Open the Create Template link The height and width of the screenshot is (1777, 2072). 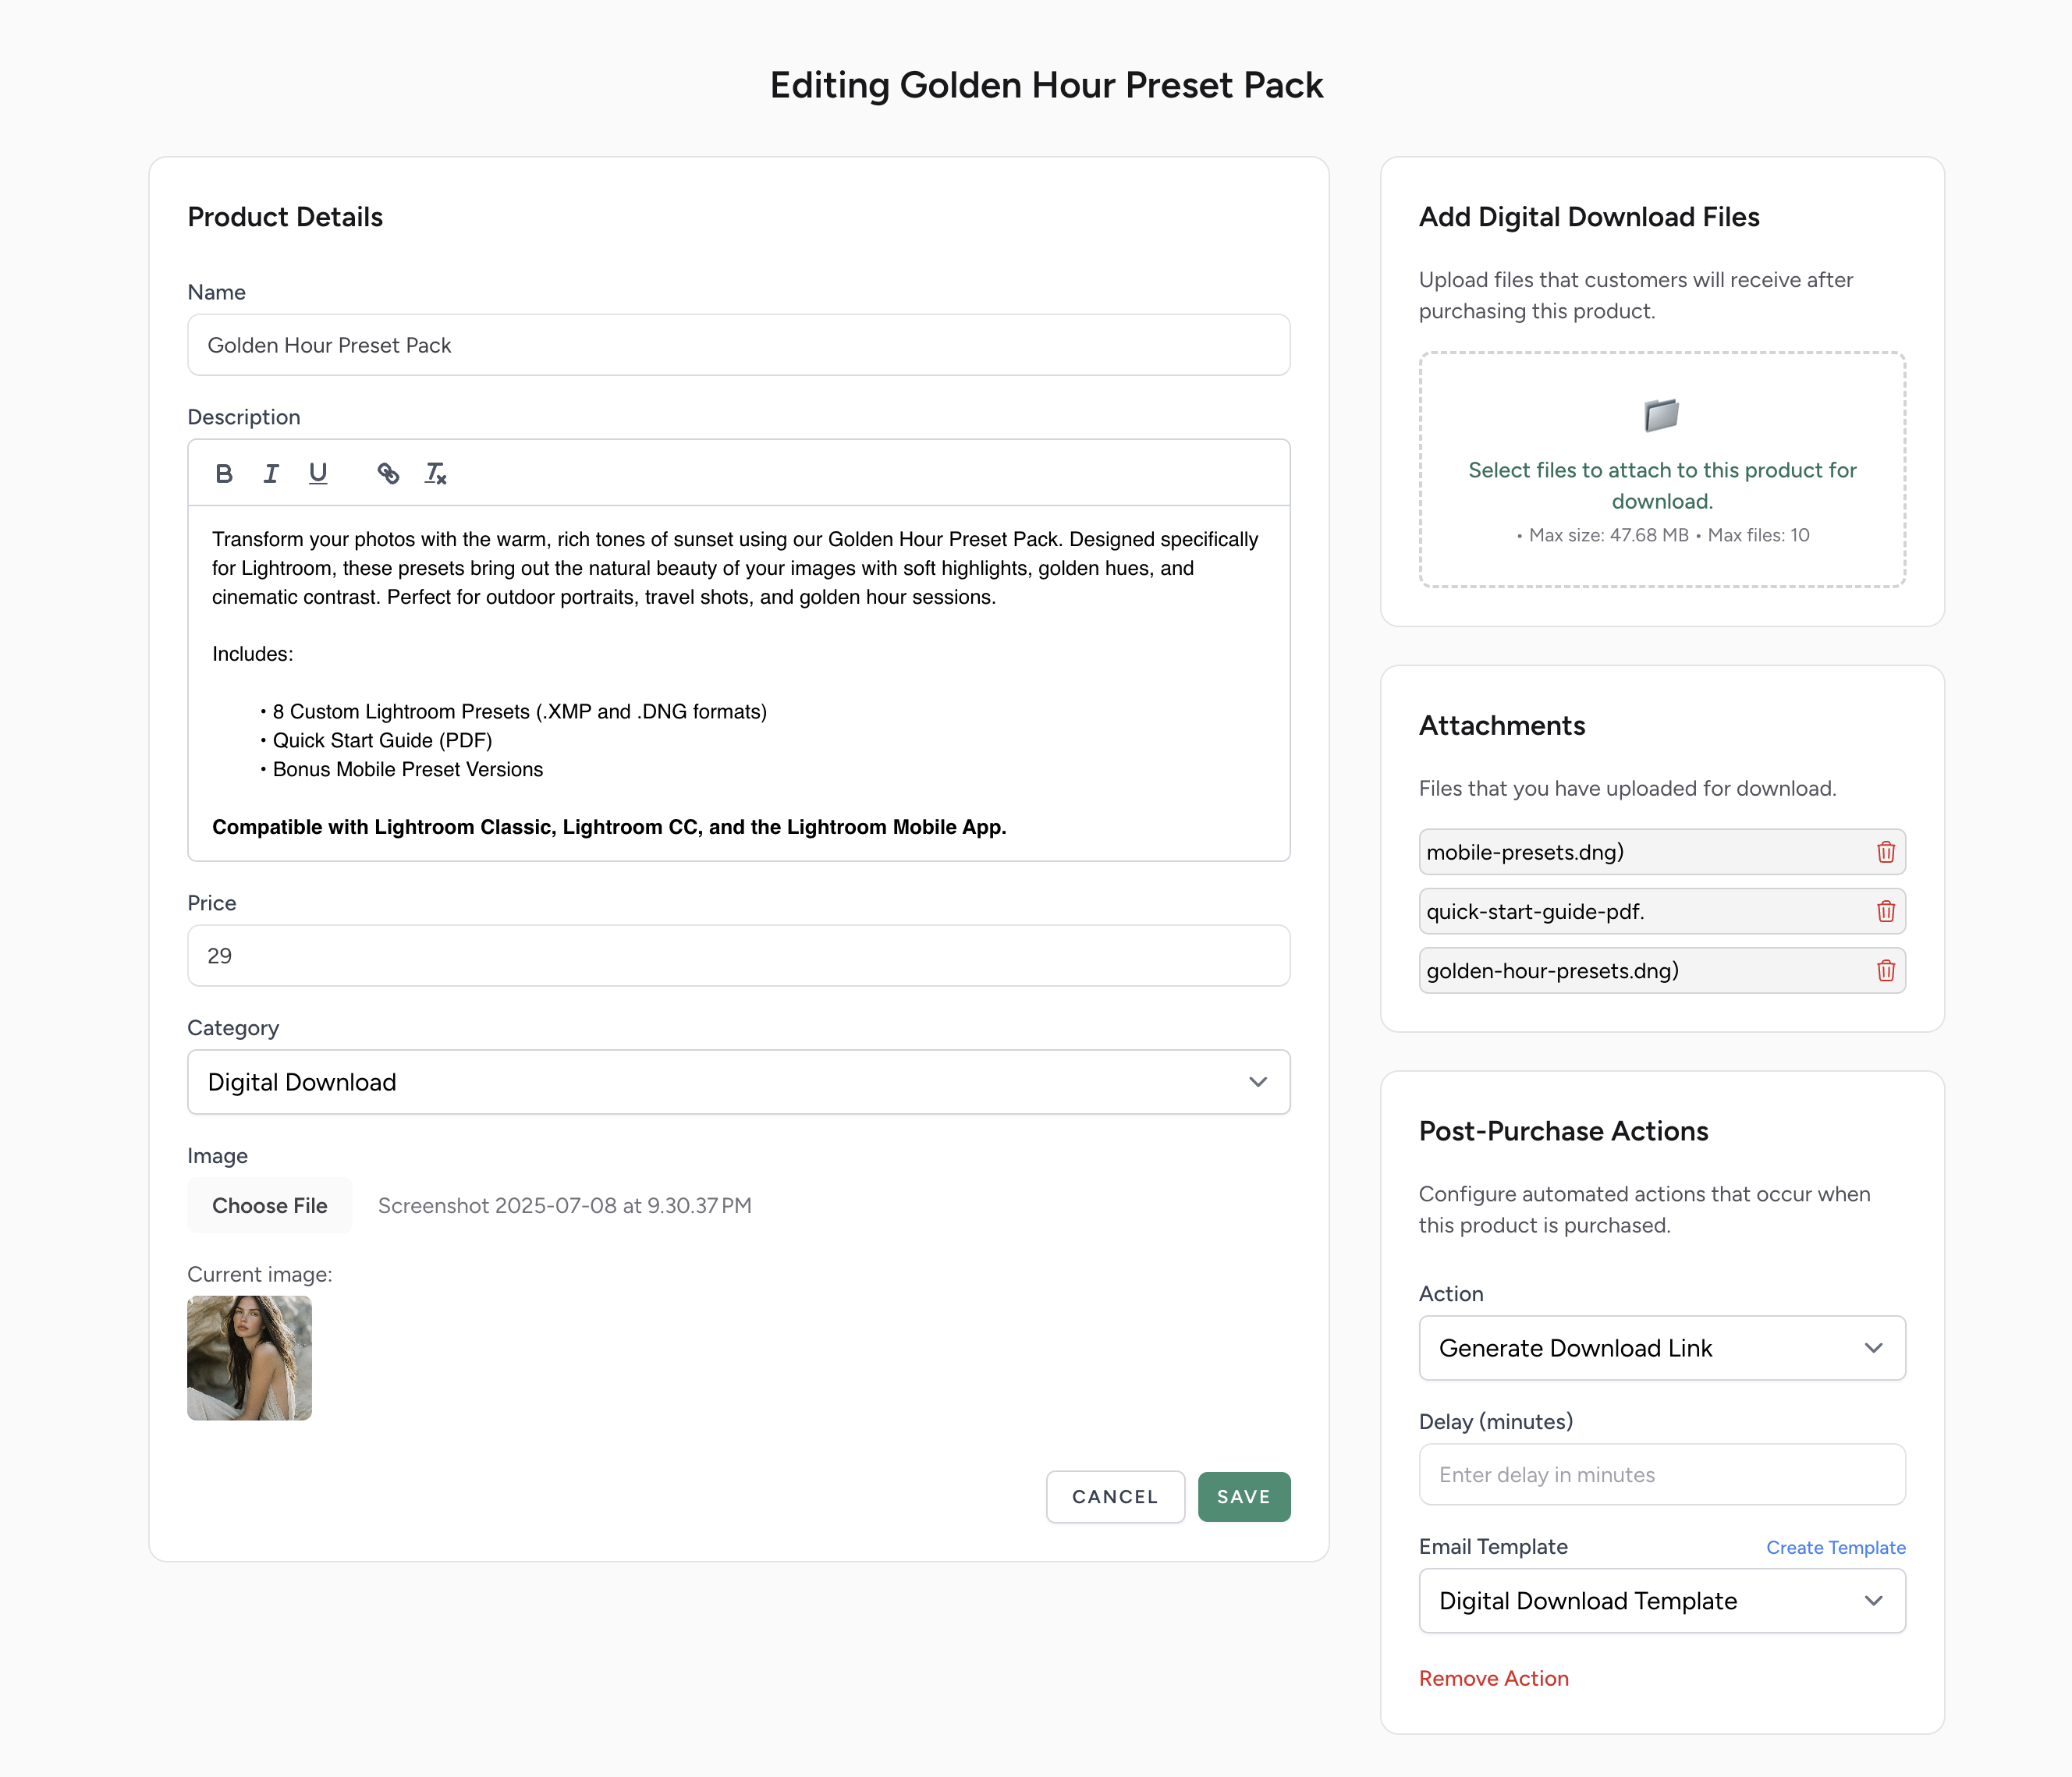(x=1835, y=1547)
